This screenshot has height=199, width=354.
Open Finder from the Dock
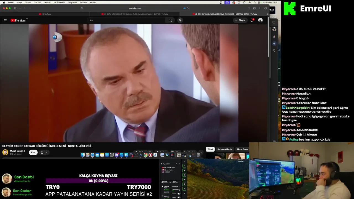pos(83,155)
